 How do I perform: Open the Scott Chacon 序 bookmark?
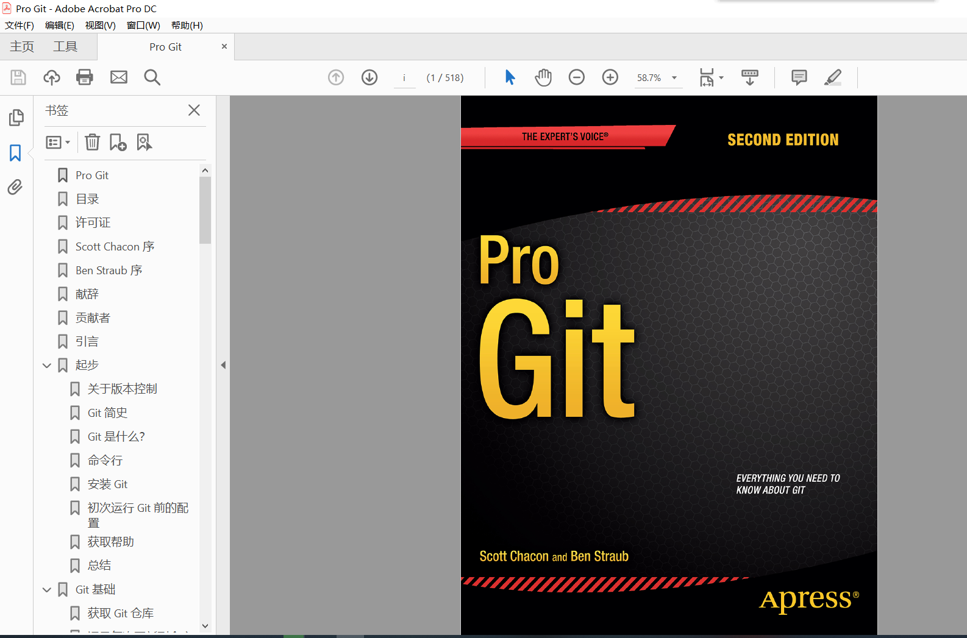[x=115, y=246]
